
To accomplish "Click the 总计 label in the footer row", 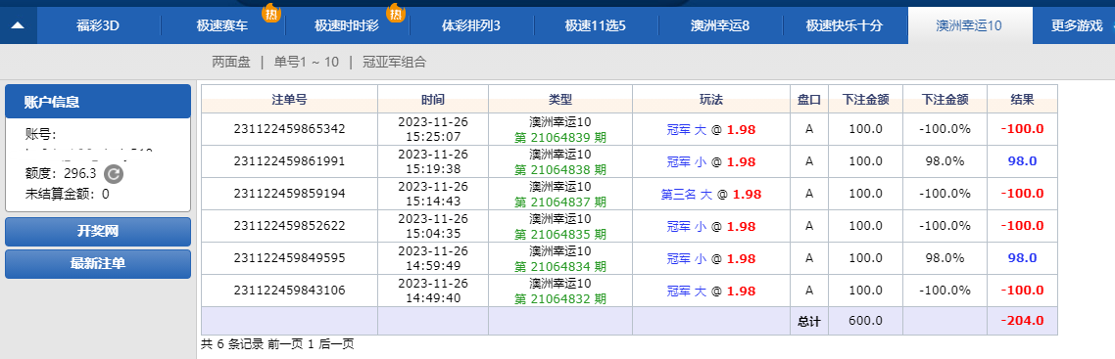I will tap(809, 322).
